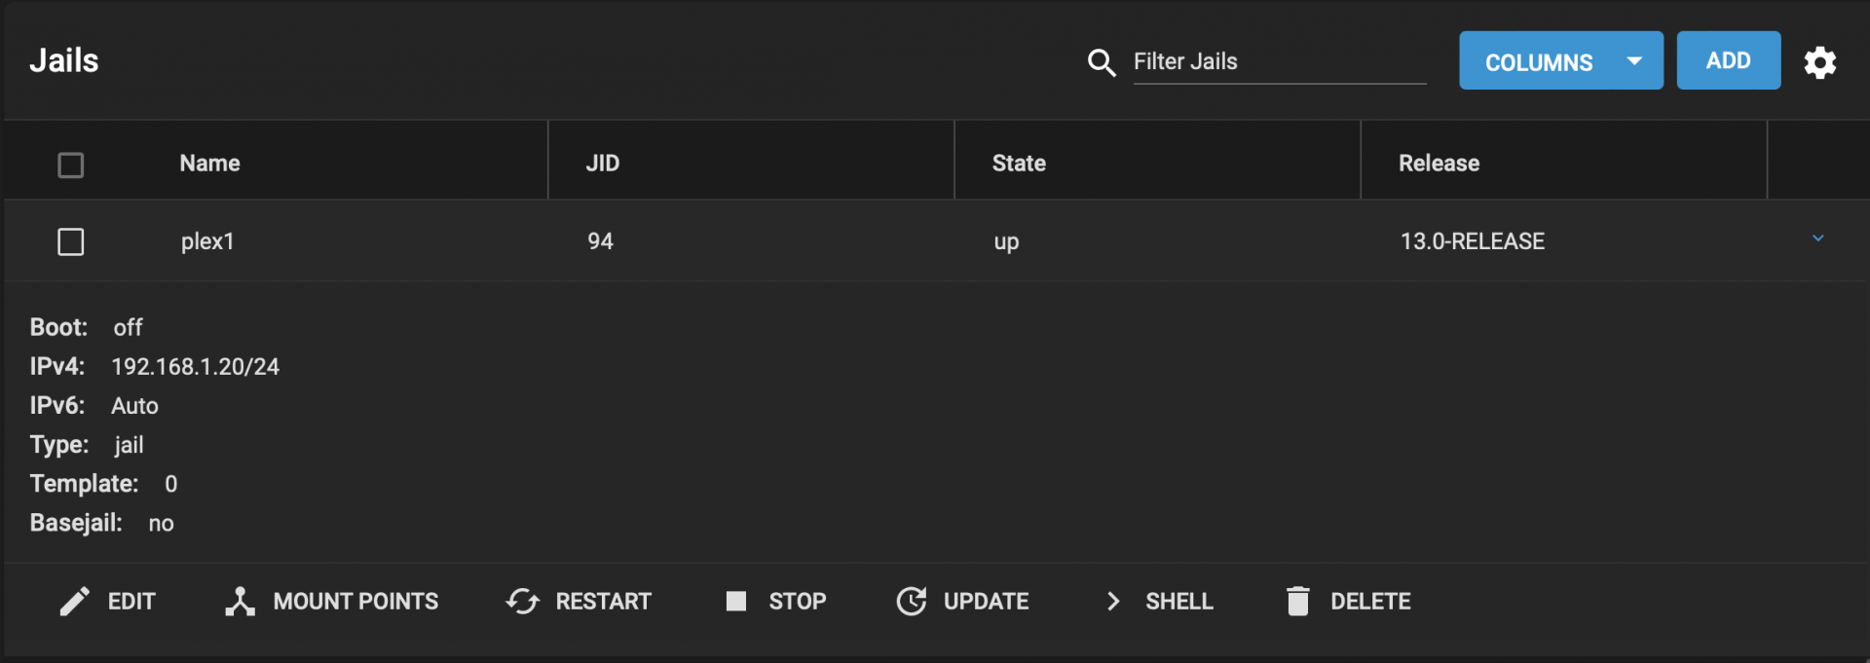The image size is (1870, 663).
Task: Tick the plex1 row checkbox
Action: pos(71,241)
